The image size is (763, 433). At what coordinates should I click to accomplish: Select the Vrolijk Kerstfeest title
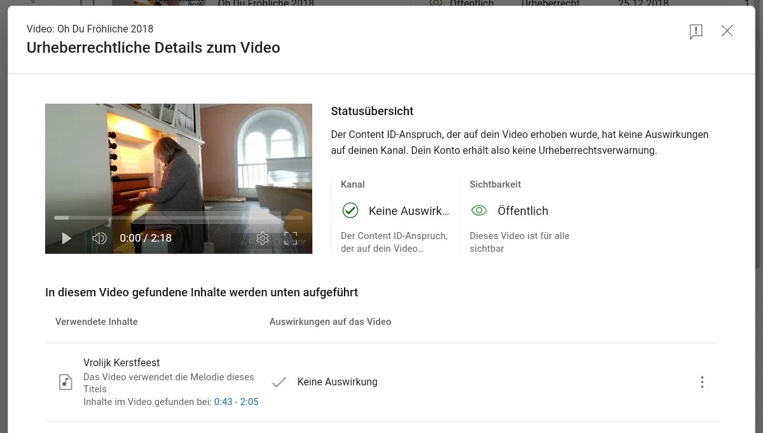pyautogui.click(x=121, y=362)
